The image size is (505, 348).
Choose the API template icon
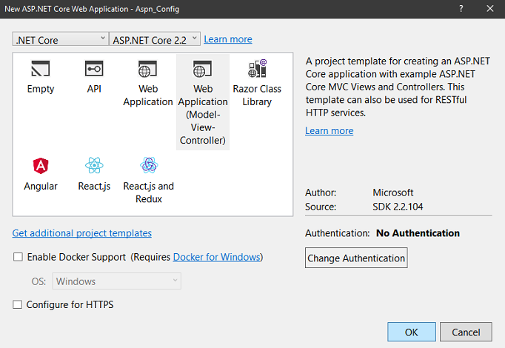pyautogui.click(x=94, y=69)
